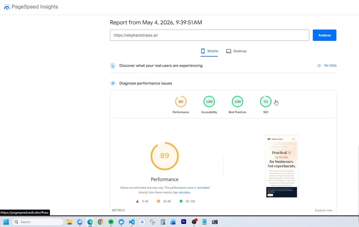359x227 pixels.
Task: Open Google Chrome from the taskbar
Action: pos(101,222)
